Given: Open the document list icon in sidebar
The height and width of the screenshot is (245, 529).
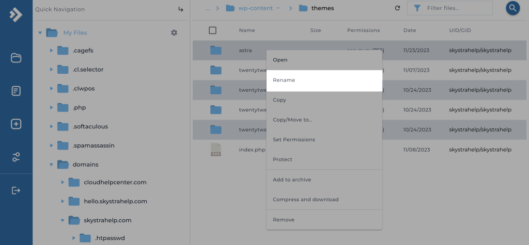Looking at the screenshot, I should pyautogui.click(x=16, y=91).
